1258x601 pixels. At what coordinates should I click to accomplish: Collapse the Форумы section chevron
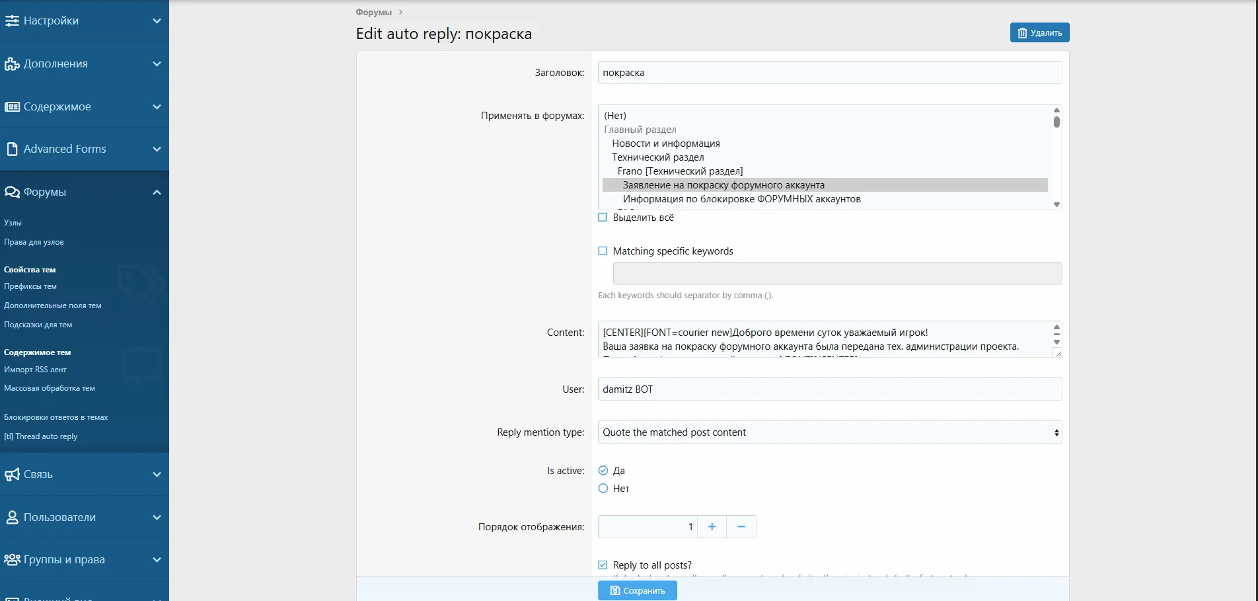(157, 192)
